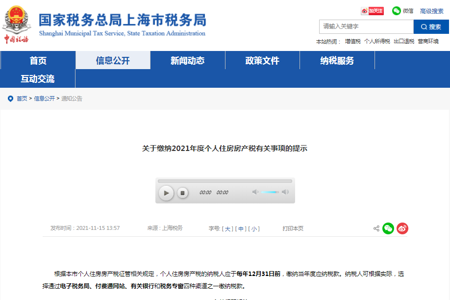Click the breadcrumb location pin icon
The image size is (450, 300).
pos(10,99)
